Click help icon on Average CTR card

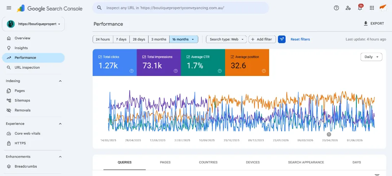[220, 71]
